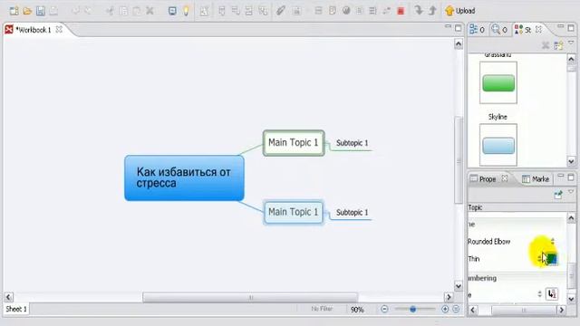The height and width of the screenshot is (326, 580).
Task: Maximize the editor area
Action: tap(459, 28)
